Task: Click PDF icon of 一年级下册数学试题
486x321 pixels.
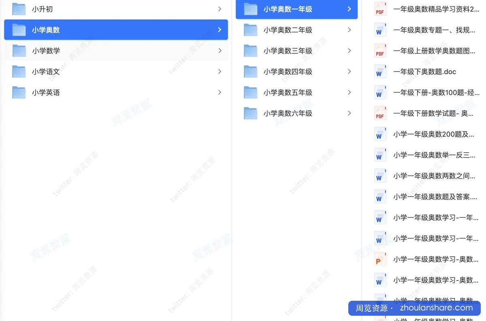Action: (380, 113)
